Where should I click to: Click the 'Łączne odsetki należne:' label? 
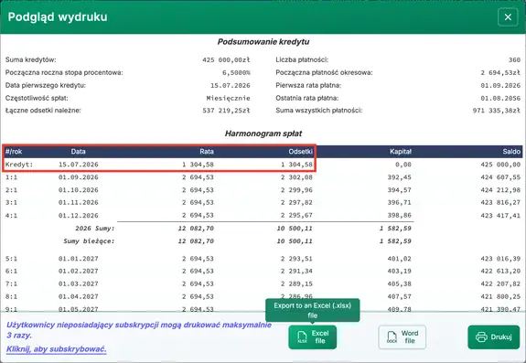click(x=43, y=111)
